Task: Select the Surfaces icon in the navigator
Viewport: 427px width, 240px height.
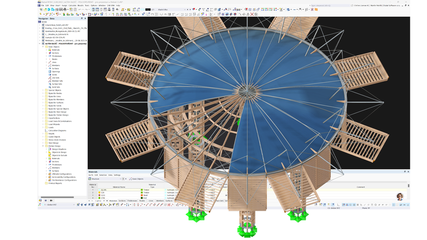Action: coord(50,68)
